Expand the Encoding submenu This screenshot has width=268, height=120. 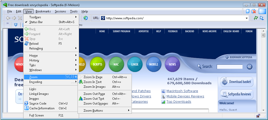51,82
